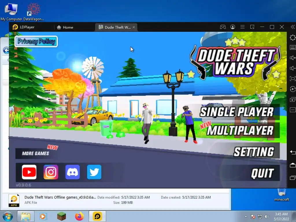Collapse LDPlayer sidebar with double-chevron
Screen dimensions: 296x222
293,27
